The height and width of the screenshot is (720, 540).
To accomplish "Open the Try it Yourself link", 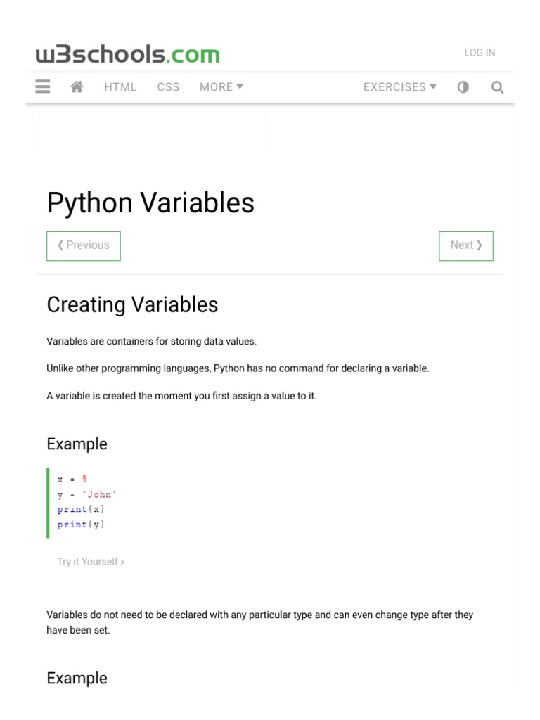I will click(x=91, y=562).
